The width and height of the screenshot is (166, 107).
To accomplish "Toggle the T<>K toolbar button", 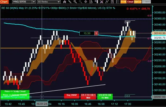I will [x=124, y=2].
